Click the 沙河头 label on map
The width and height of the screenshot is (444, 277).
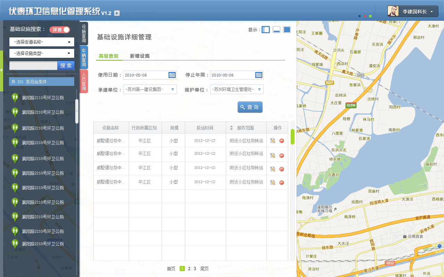tap(339, 50)
